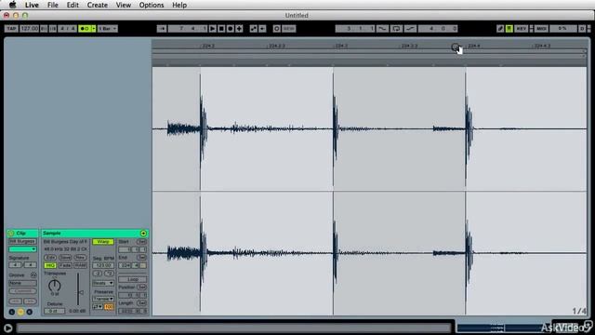
Task: Show the Launch box L toggle
Action: 12,312
